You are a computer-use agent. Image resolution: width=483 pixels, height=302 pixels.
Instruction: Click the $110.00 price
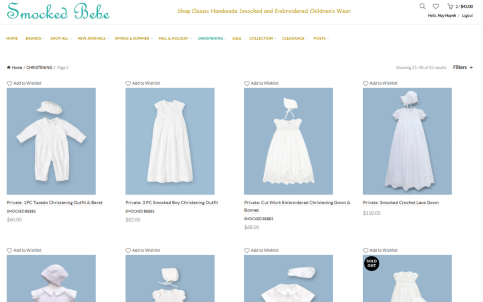point(372,213)
